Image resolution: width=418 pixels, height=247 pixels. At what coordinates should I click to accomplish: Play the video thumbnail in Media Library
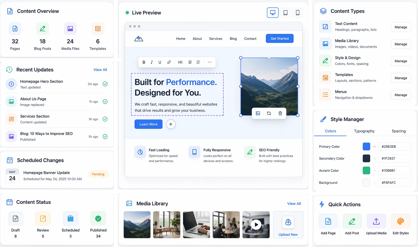[x=256, y=225]
